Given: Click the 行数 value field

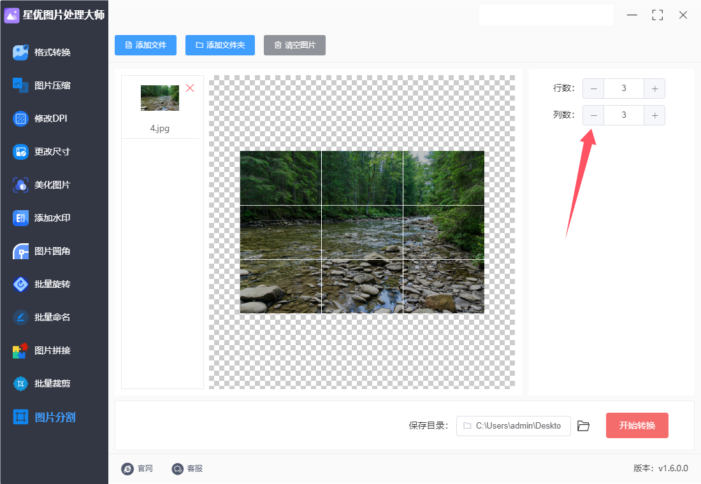Looking at the screenshot, I should click(624, 89).
